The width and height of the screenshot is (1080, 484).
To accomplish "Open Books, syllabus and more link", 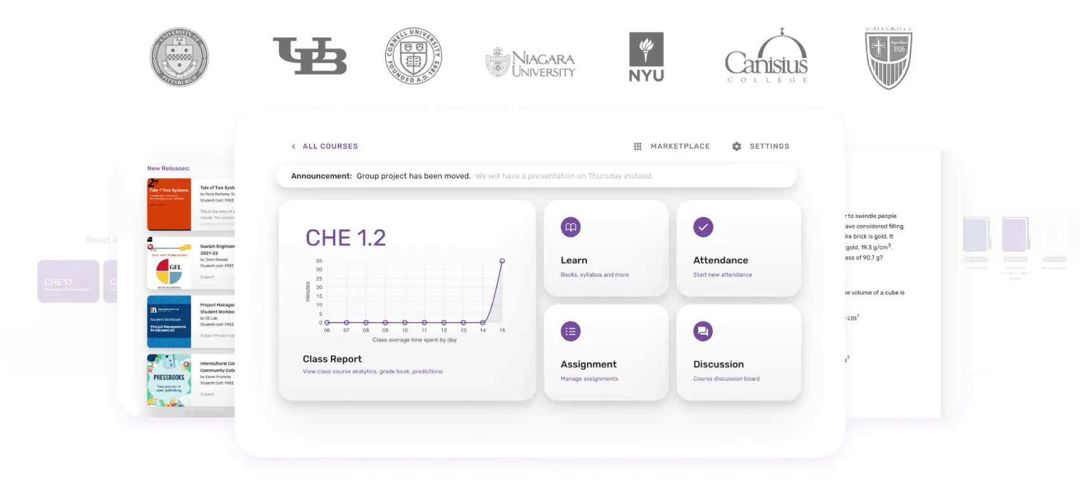I will click(595, 275).
